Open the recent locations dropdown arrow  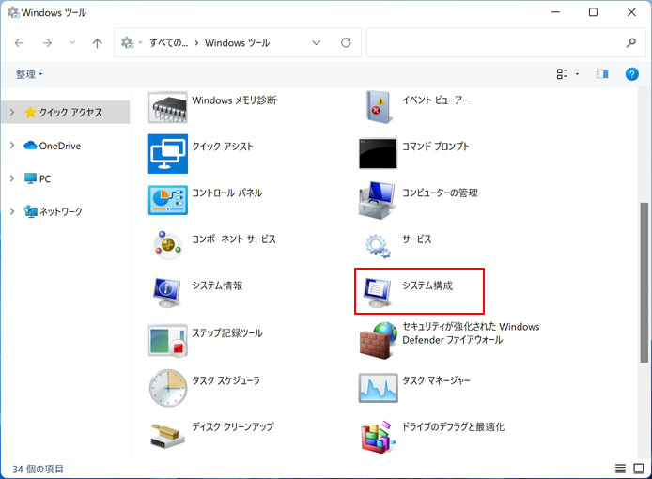tap(72, 42)
